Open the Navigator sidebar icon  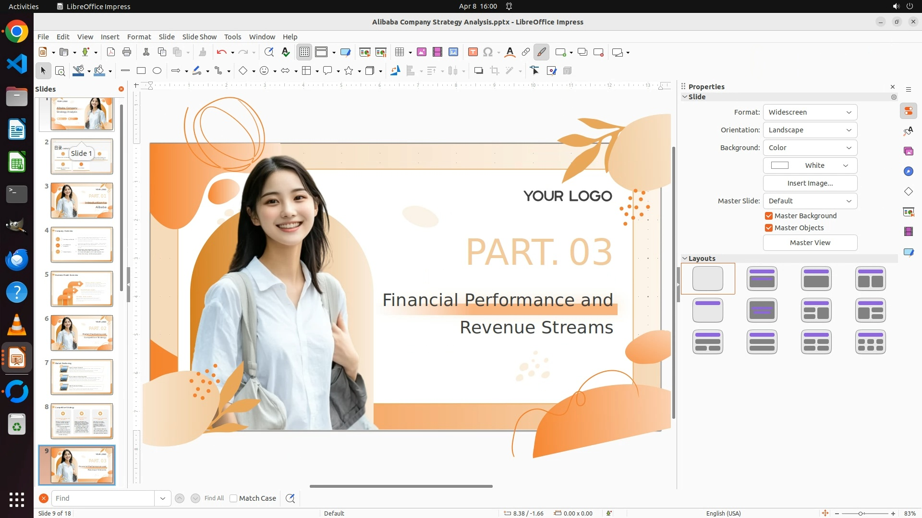click(908, 172)
